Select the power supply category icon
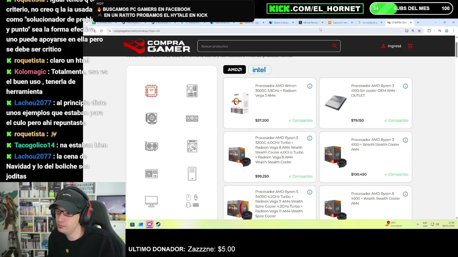The width and height of the screenshot is (458, 257). pos(151,174)
